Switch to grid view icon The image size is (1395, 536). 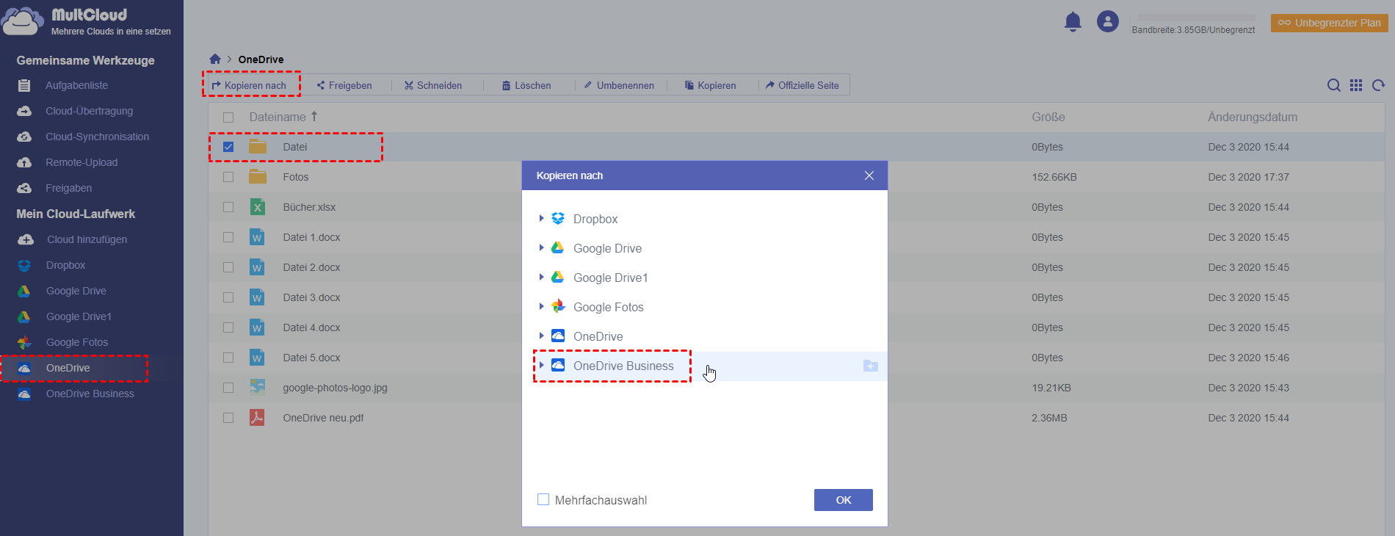click(x=1356, y=85)
